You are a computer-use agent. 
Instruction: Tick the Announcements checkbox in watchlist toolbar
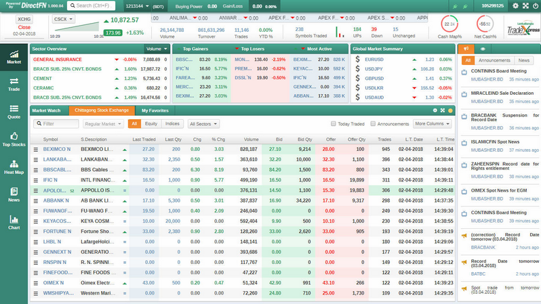click(372, 124)
